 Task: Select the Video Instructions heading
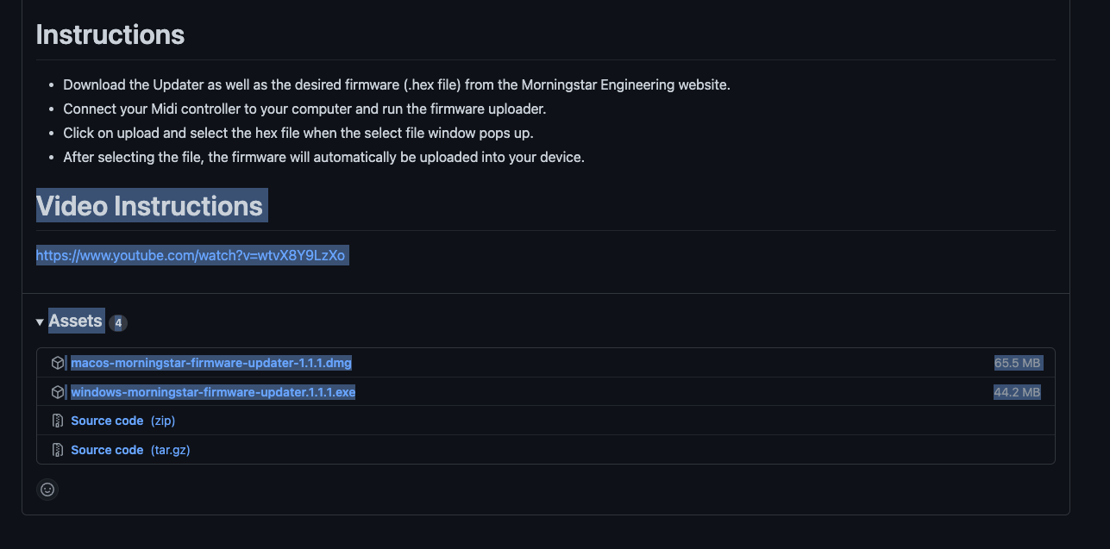[x=151, y=206]
